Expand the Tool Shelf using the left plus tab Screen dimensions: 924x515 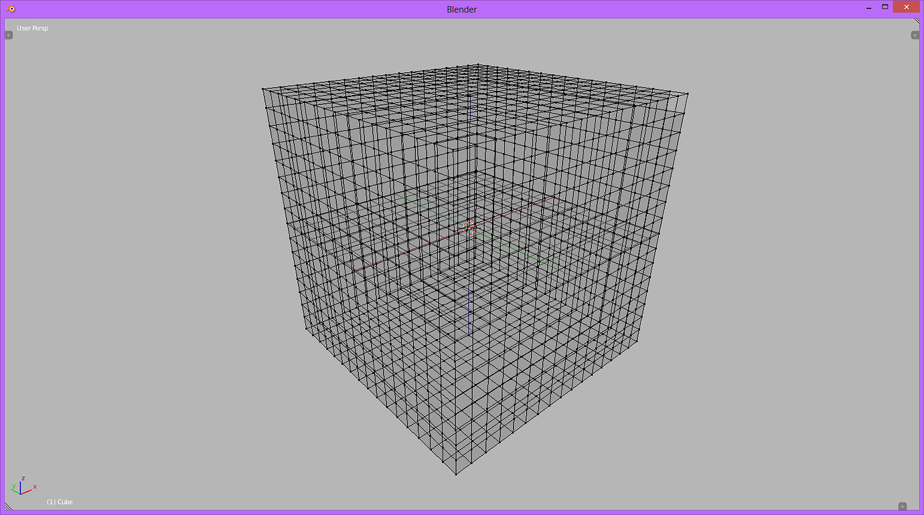[x=9, y=35]
